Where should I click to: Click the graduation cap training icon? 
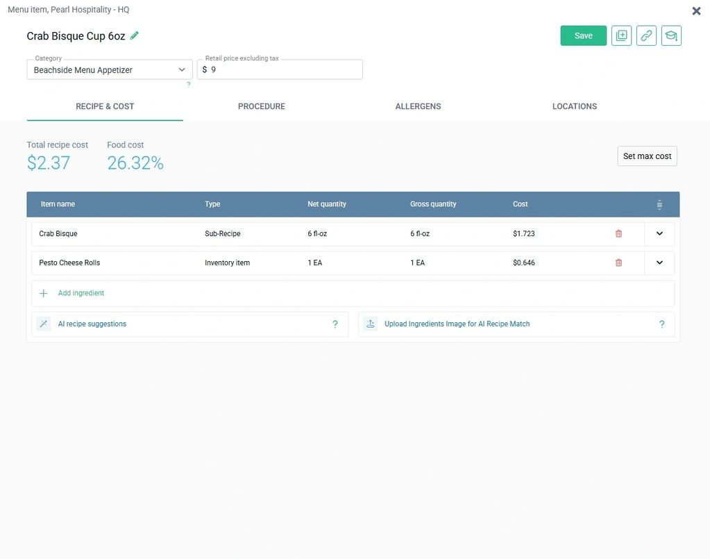coord(671,35)
